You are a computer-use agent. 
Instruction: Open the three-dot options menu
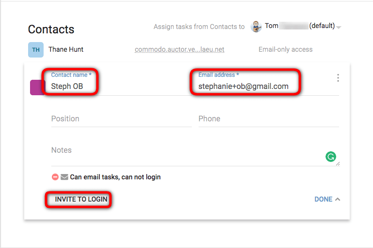coord(338,78)
